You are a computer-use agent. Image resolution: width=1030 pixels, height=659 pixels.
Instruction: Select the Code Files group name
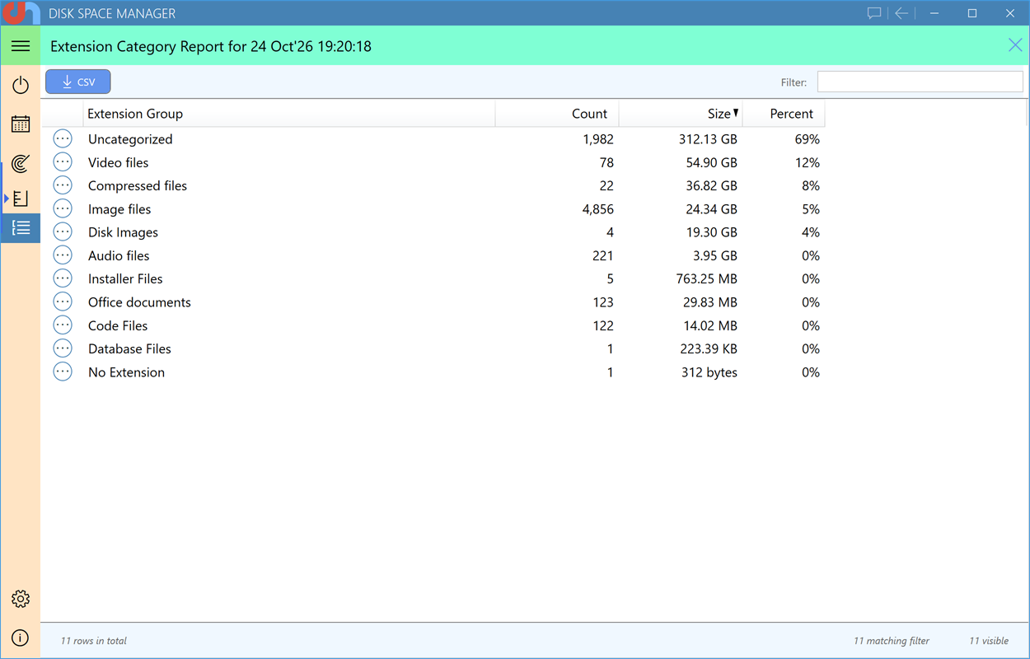(x=118, y=325)
